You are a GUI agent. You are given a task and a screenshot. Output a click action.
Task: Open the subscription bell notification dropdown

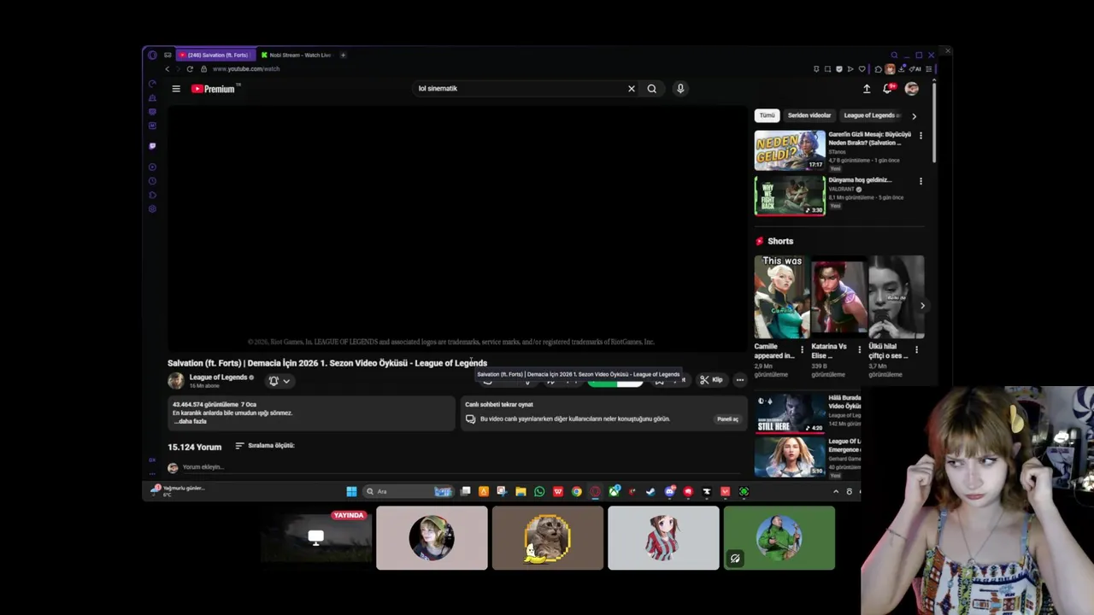click(279, 381)
